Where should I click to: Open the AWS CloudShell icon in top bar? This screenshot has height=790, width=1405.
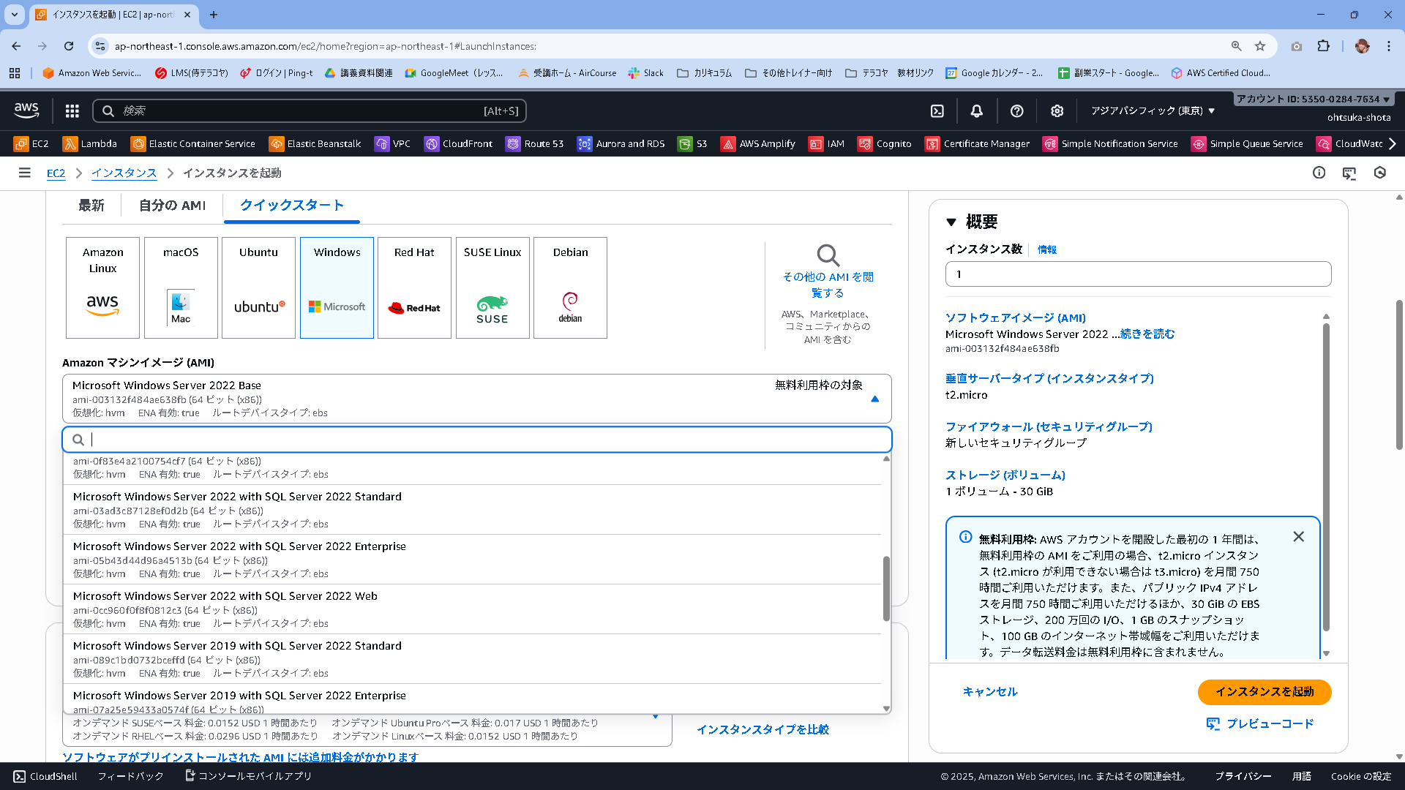click(937, 111)
